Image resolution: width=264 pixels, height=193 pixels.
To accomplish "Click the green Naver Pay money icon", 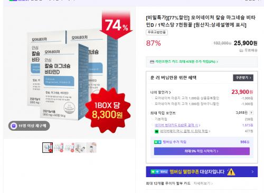I will 156,131.
